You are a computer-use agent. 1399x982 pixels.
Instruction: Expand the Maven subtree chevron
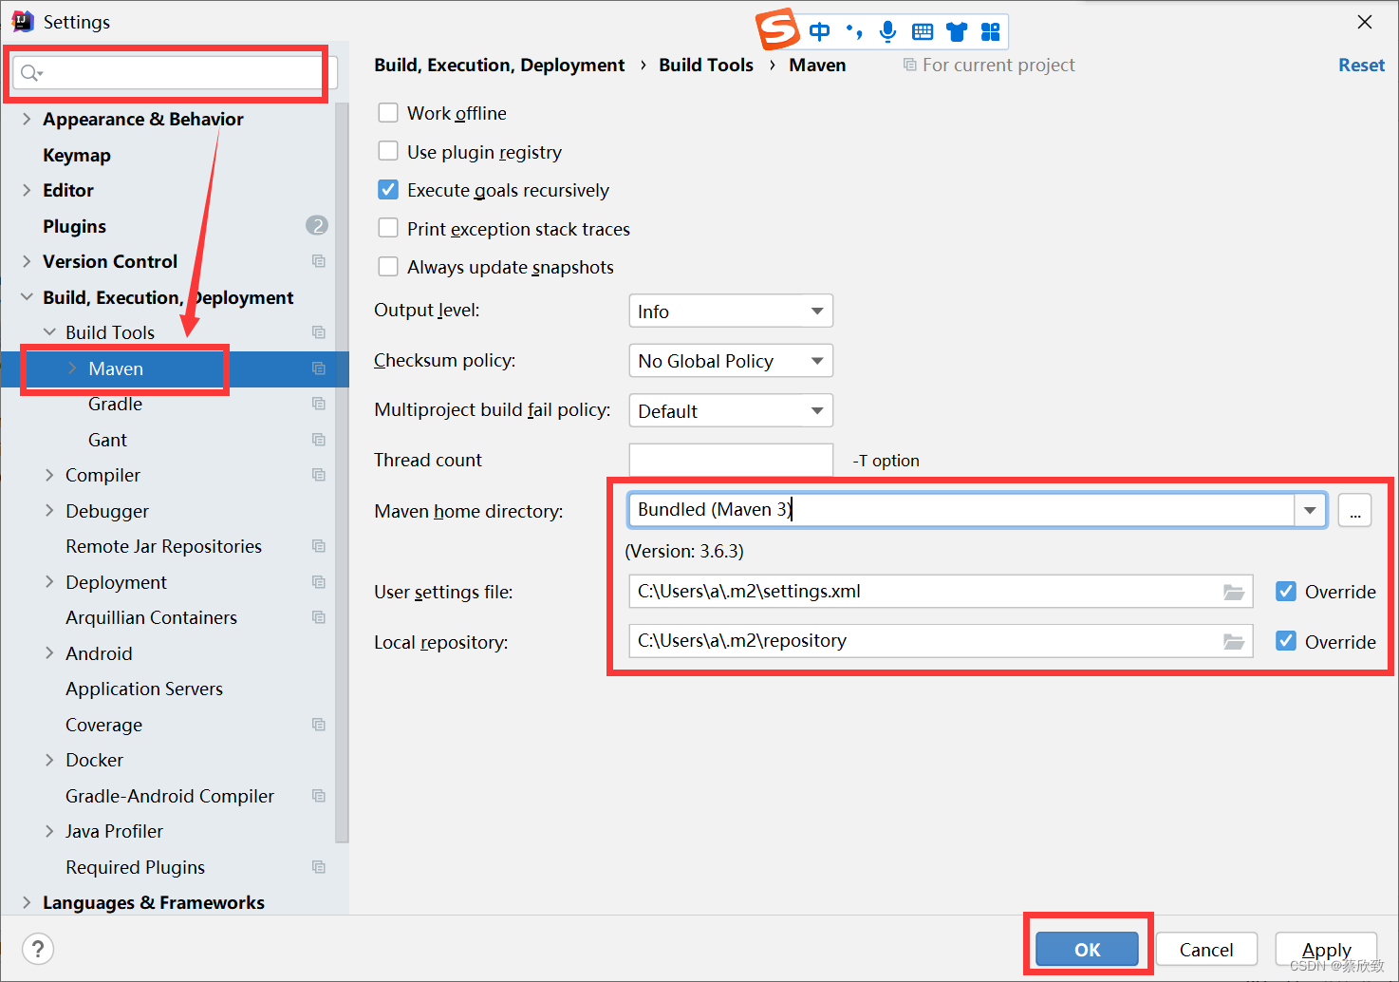tap(72, 368)
